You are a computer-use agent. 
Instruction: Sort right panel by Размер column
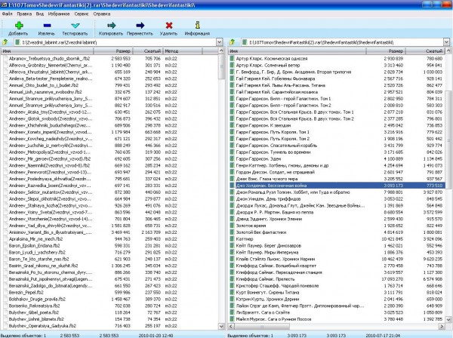pos(386,51)
